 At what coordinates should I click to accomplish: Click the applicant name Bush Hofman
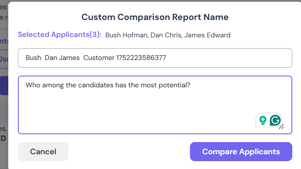126,35
